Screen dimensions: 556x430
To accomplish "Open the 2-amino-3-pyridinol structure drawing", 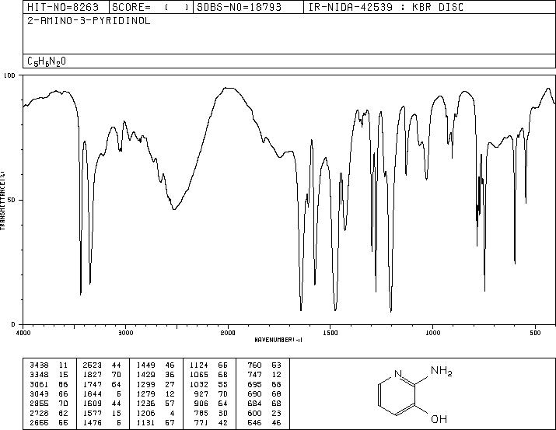I will click(x=415, y=395).
